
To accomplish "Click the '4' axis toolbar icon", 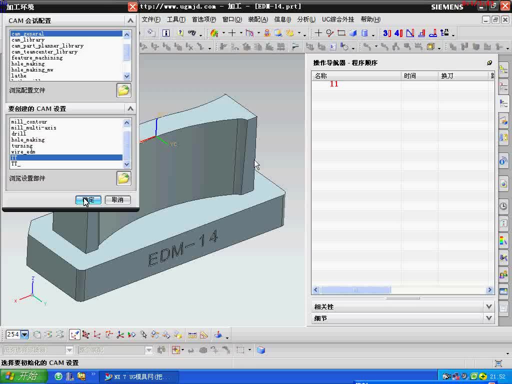I will tap(398, 33).
